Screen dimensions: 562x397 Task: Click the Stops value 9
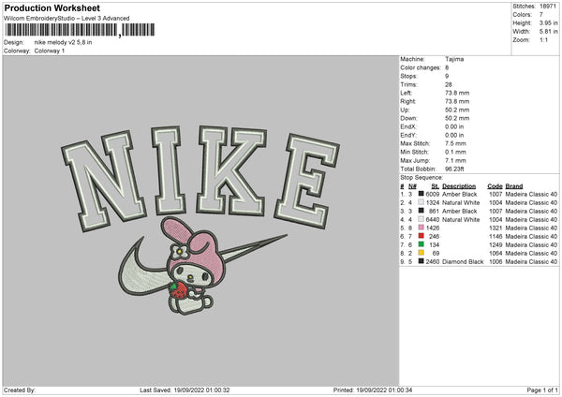tap(447, 77)
